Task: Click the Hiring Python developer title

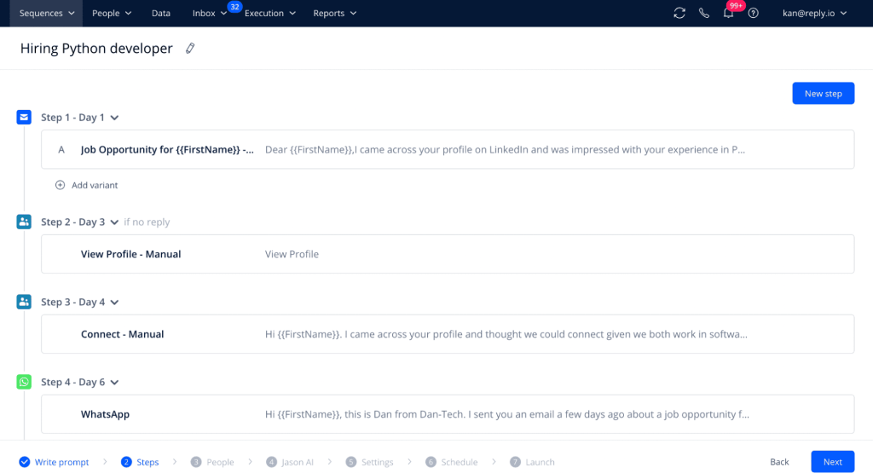Action: 96,49
